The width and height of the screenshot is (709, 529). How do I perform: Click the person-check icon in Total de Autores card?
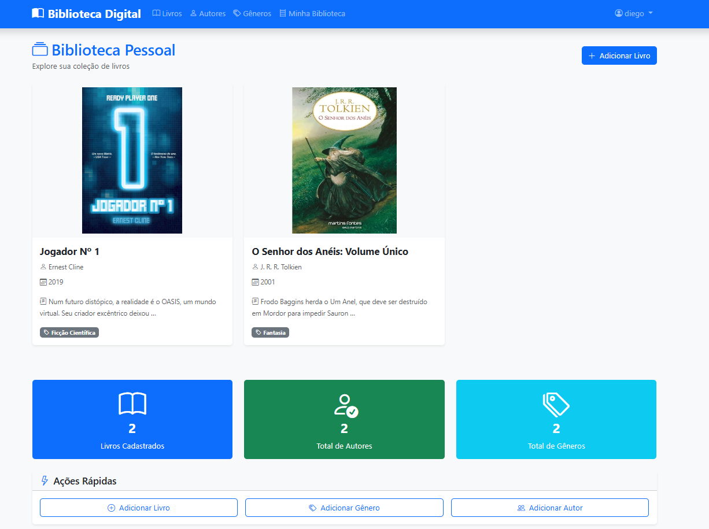tap(346, 405)
